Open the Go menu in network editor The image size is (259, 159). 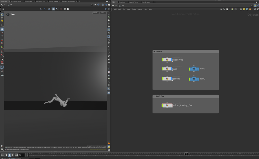124,9
